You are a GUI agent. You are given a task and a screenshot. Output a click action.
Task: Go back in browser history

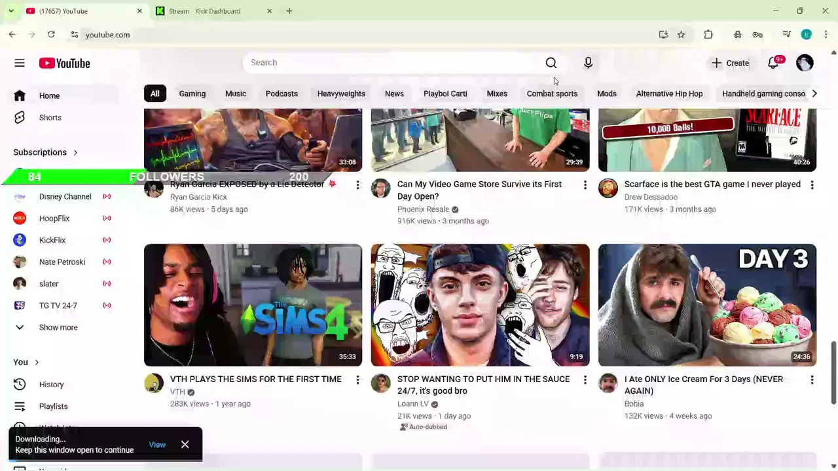pos(12,35)
